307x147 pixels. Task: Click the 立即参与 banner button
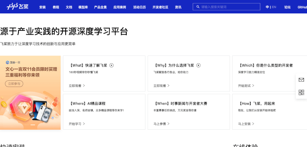14,84
